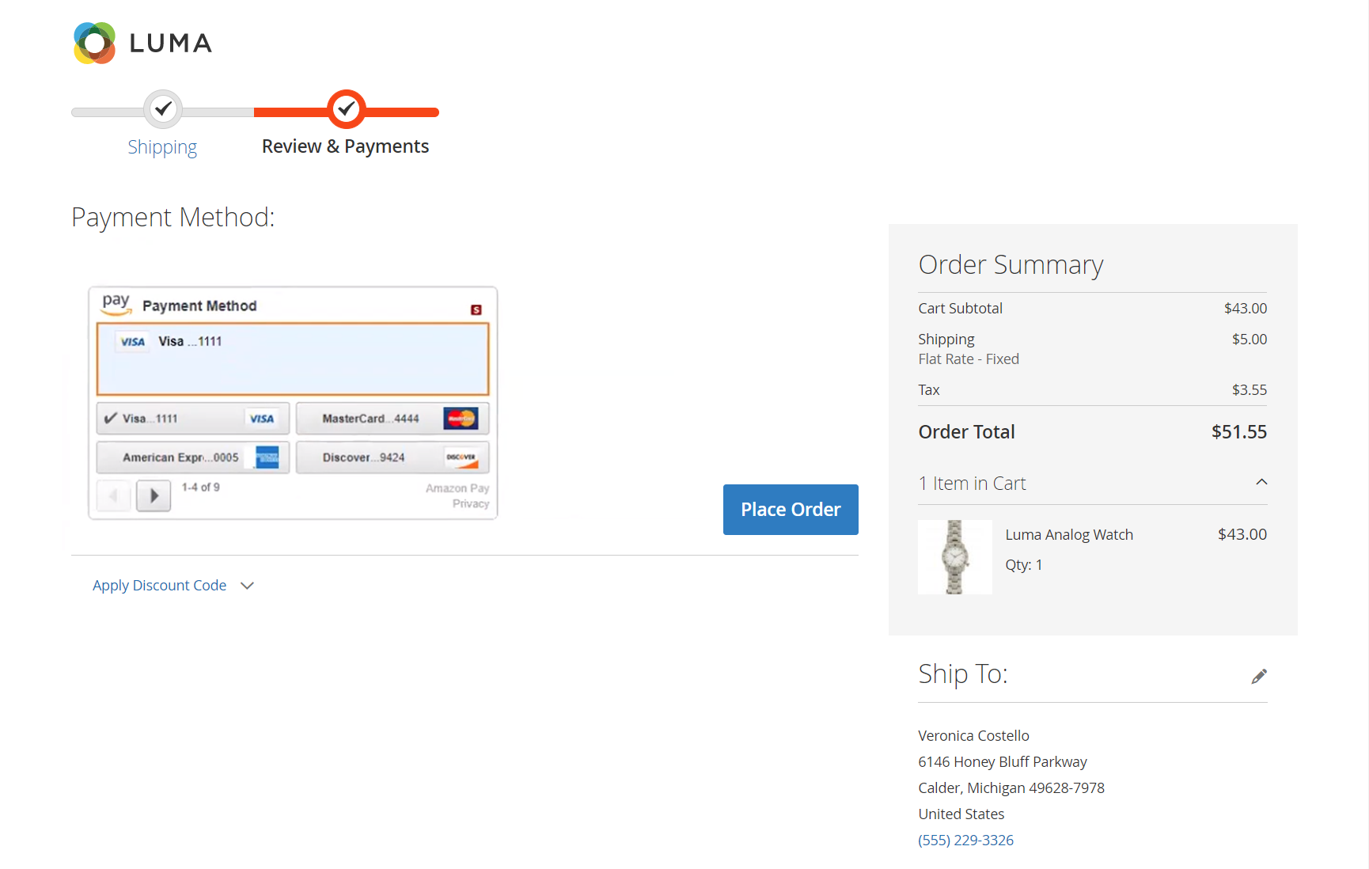Click the pencil edit icon beside Ship To
1369x869 pixels.
[1258, 676]
